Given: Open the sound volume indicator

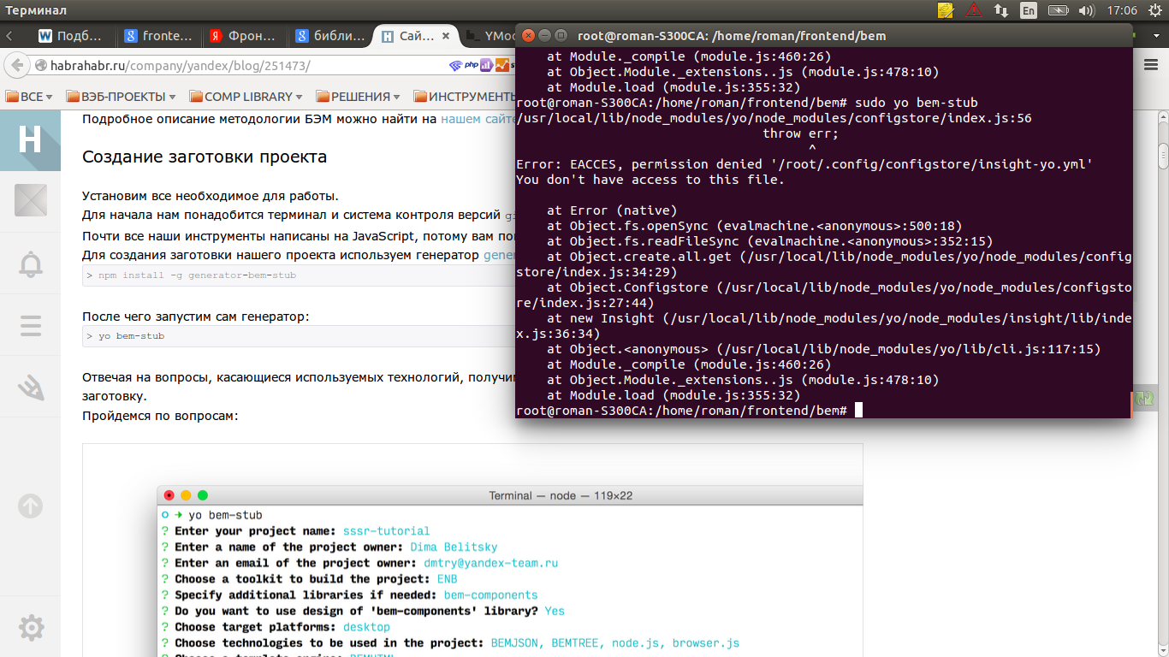Looking at the screenshot, I should [1087, 10].
